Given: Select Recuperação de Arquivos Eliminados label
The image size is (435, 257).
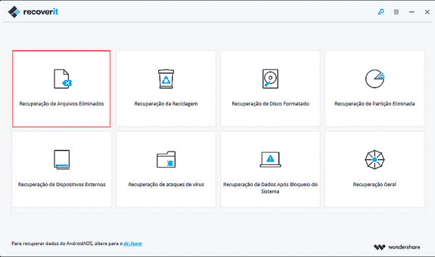Looking at the screenshot, I should click(x=61, y=104).
